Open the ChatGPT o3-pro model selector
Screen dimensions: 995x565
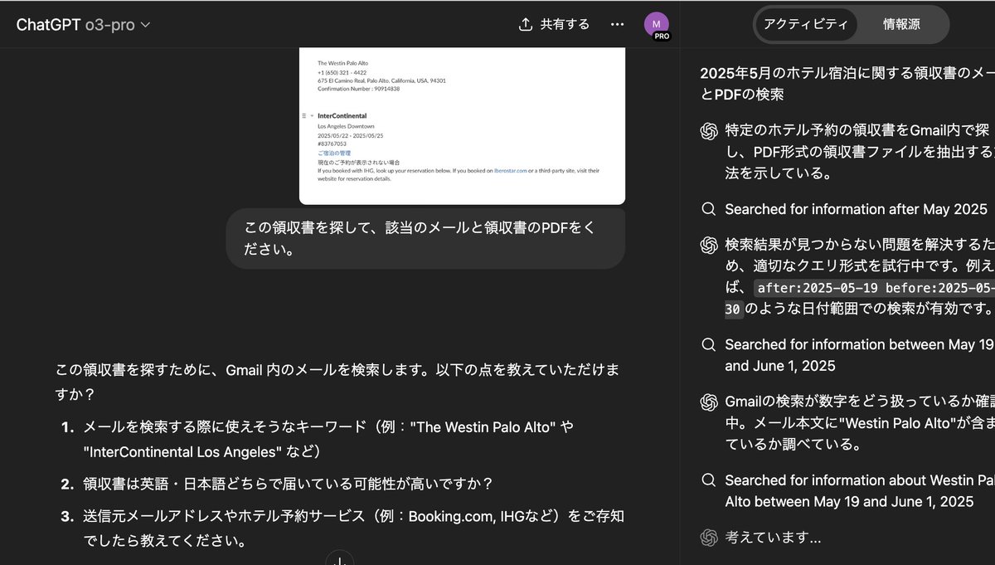83,24
